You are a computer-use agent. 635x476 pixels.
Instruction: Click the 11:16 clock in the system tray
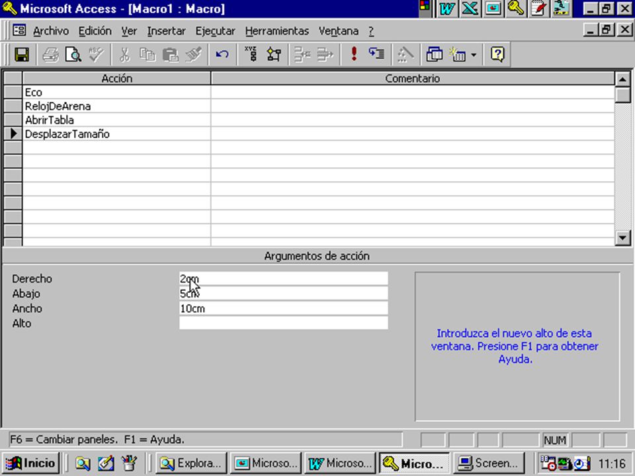point(612,463)
